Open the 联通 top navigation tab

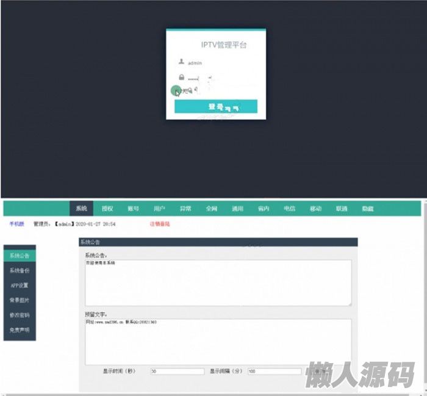click(342, 209)
